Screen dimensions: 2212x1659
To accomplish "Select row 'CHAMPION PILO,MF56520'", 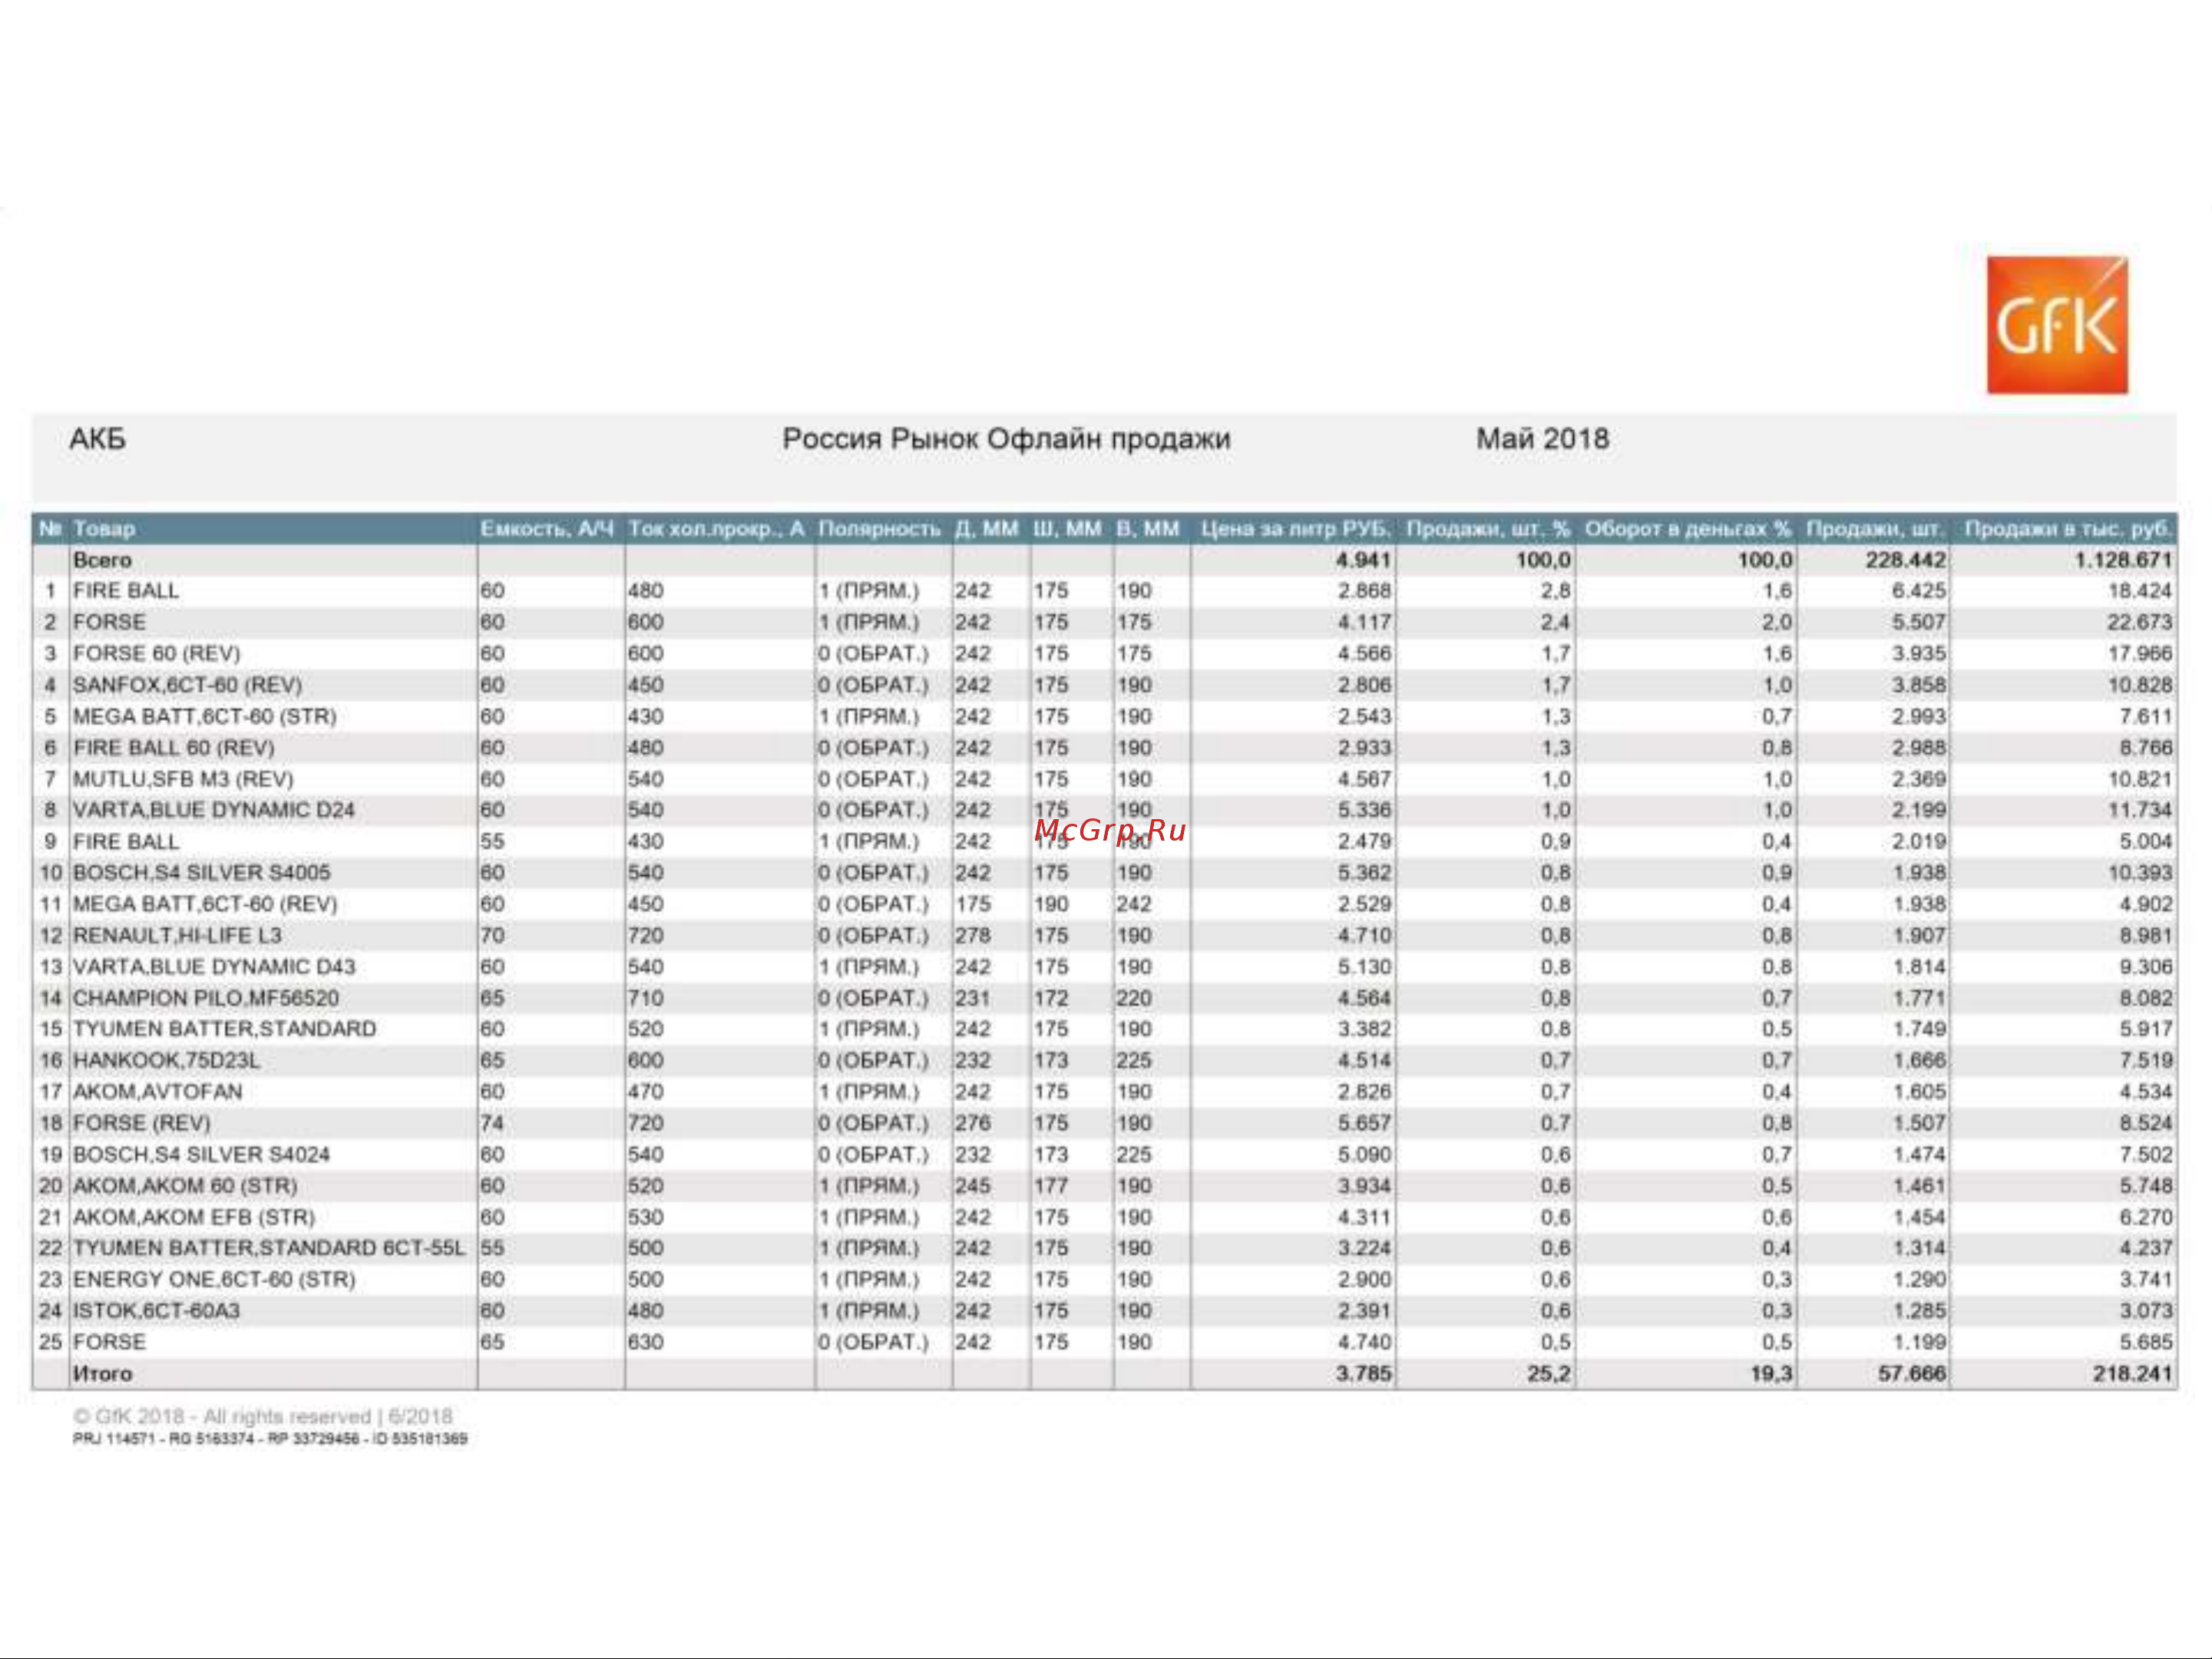I will pos(1104,998).
